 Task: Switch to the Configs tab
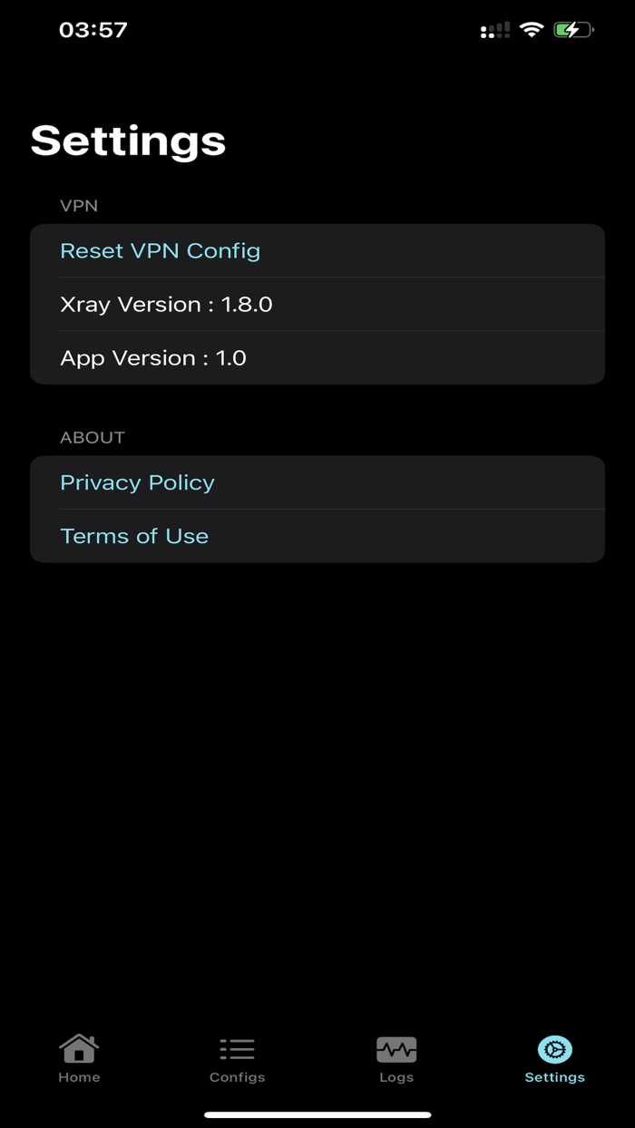237,1059
